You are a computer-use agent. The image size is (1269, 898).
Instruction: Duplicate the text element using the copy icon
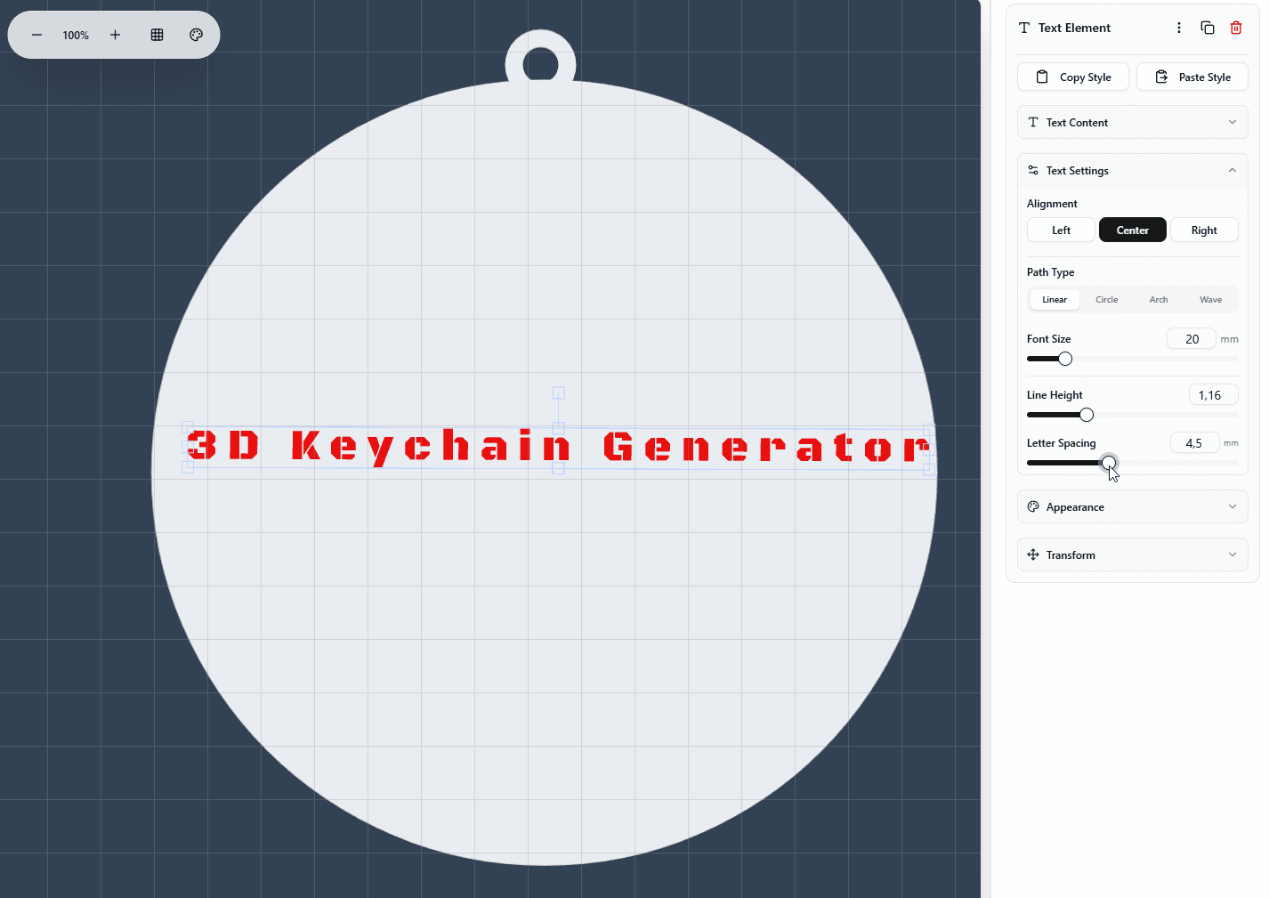[1208, 28]
